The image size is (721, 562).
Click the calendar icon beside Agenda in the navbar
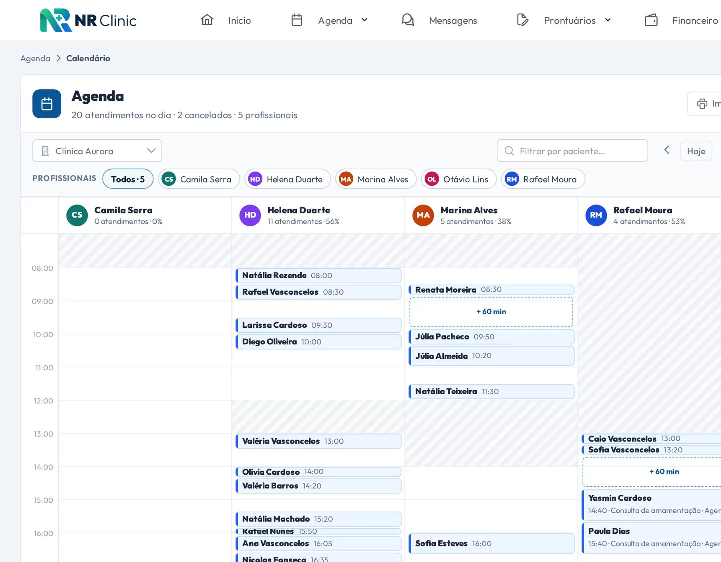pos(297,20)
